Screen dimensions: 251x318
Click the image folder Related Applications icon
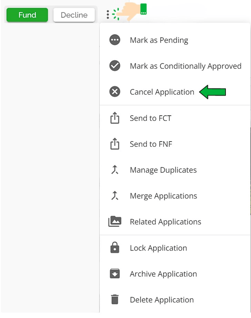[115, 222]
